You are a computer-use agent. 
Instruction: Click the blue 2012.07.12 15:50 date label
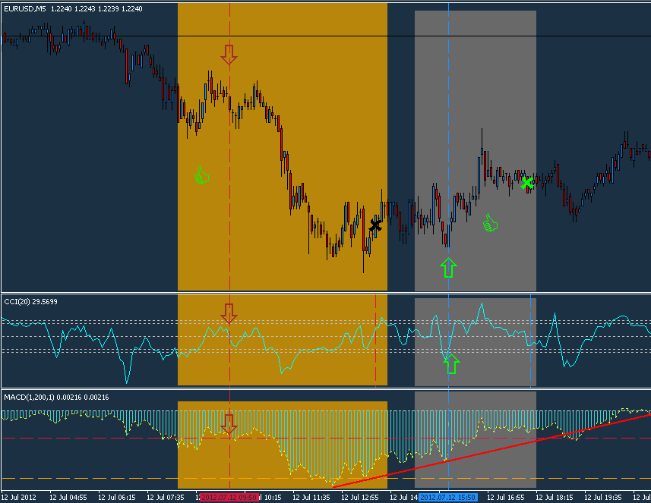pos(447,498)
